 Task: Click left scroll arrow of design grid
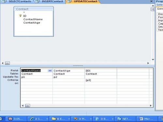23,106
